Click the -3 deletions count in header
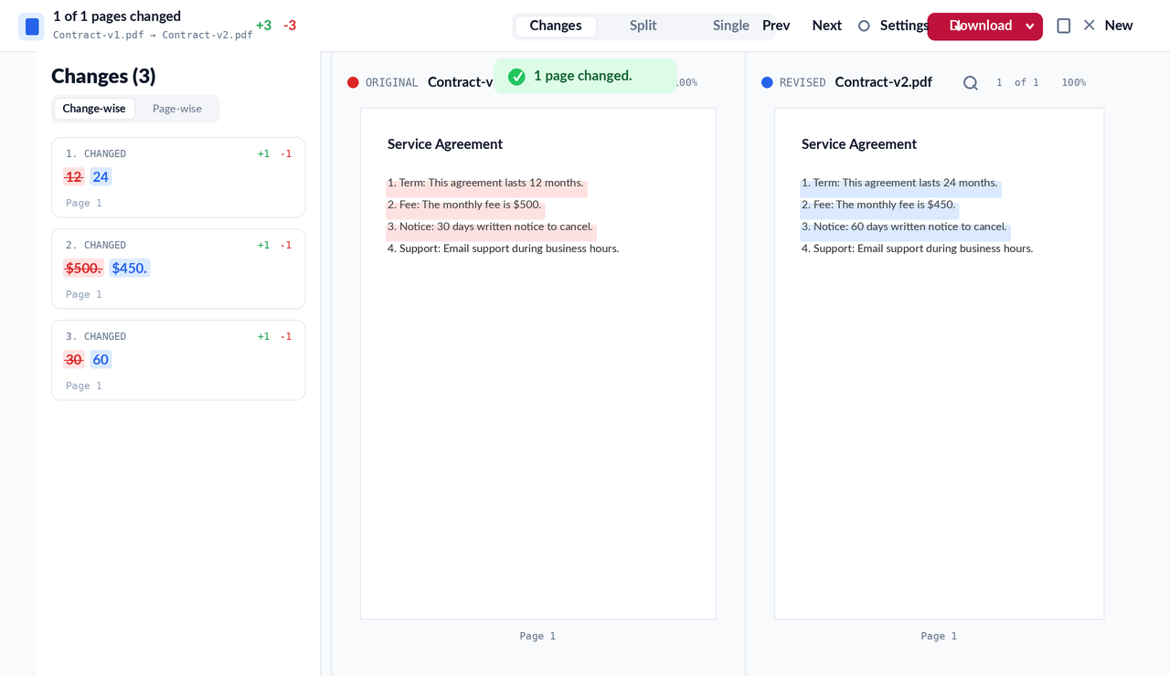 point(290,26)
